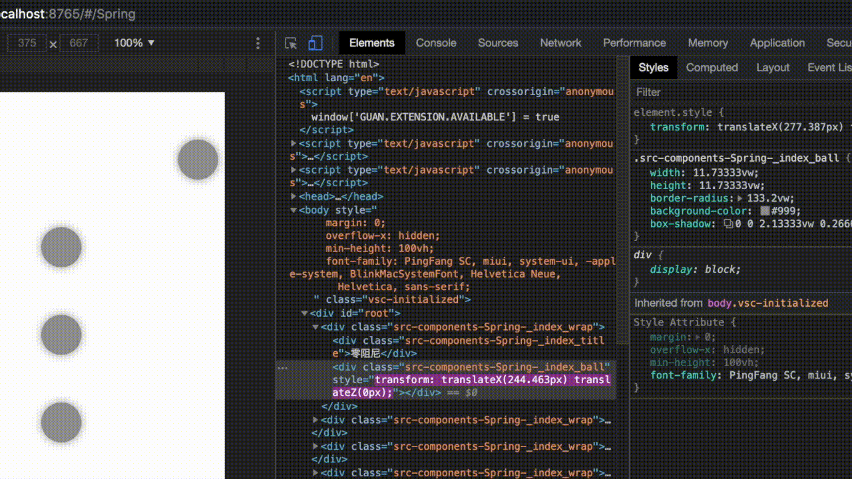Collapse the div id root node
This screenshot has height=479, width=852.
point(304,313)
